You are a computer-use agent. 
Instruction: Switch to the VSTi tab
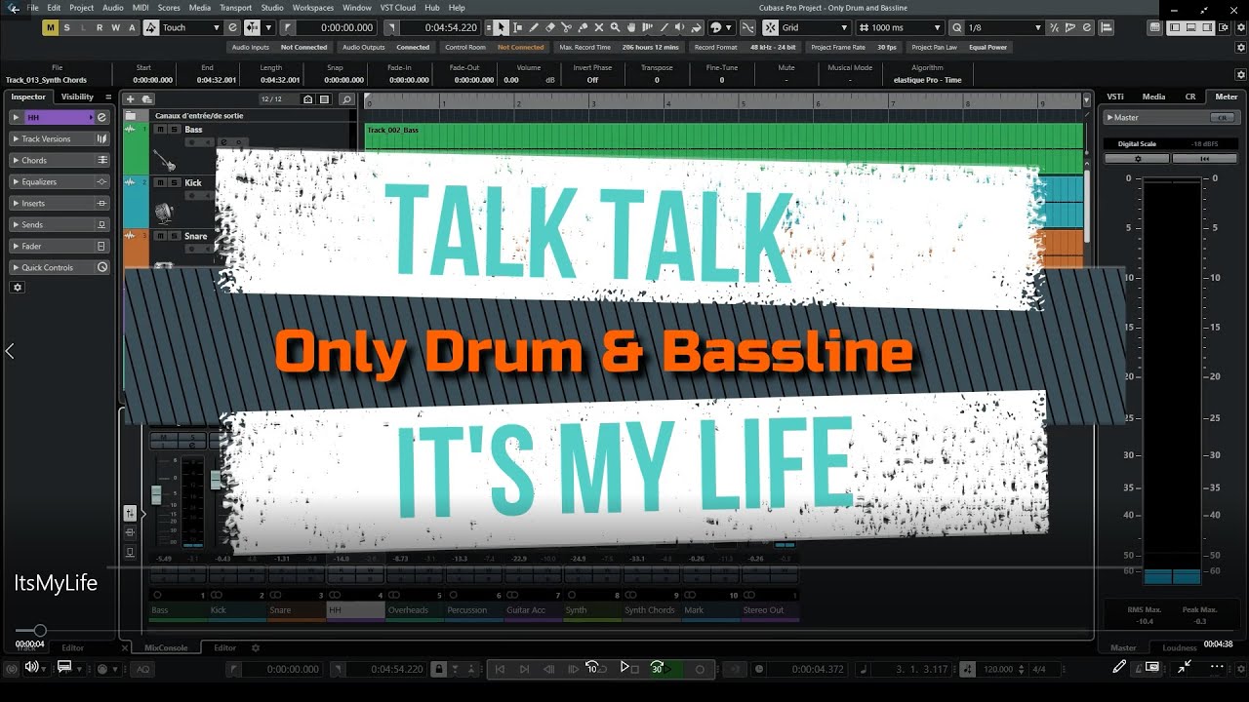[1114, 97]
